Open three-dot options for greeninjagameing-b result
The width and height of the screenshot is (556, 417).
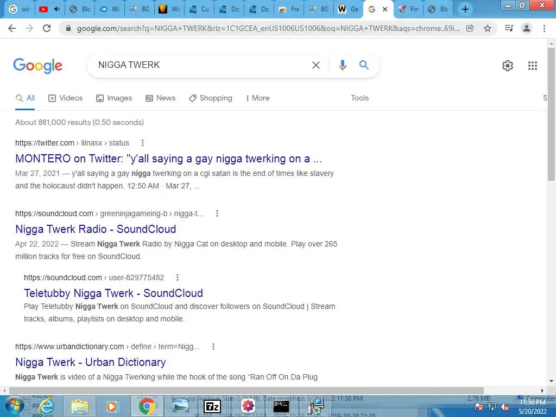click(217, 213)
